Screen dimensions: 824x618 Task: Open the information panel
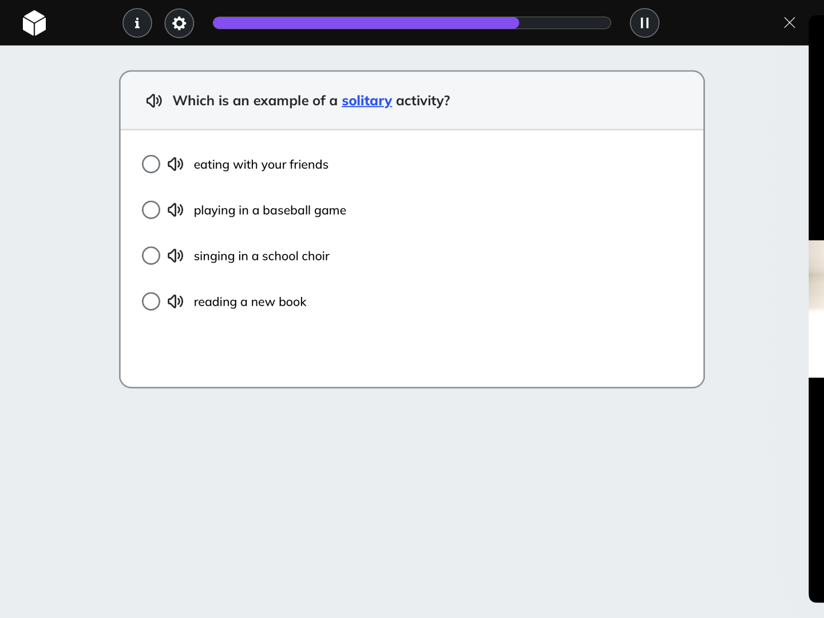click(137, 23)
